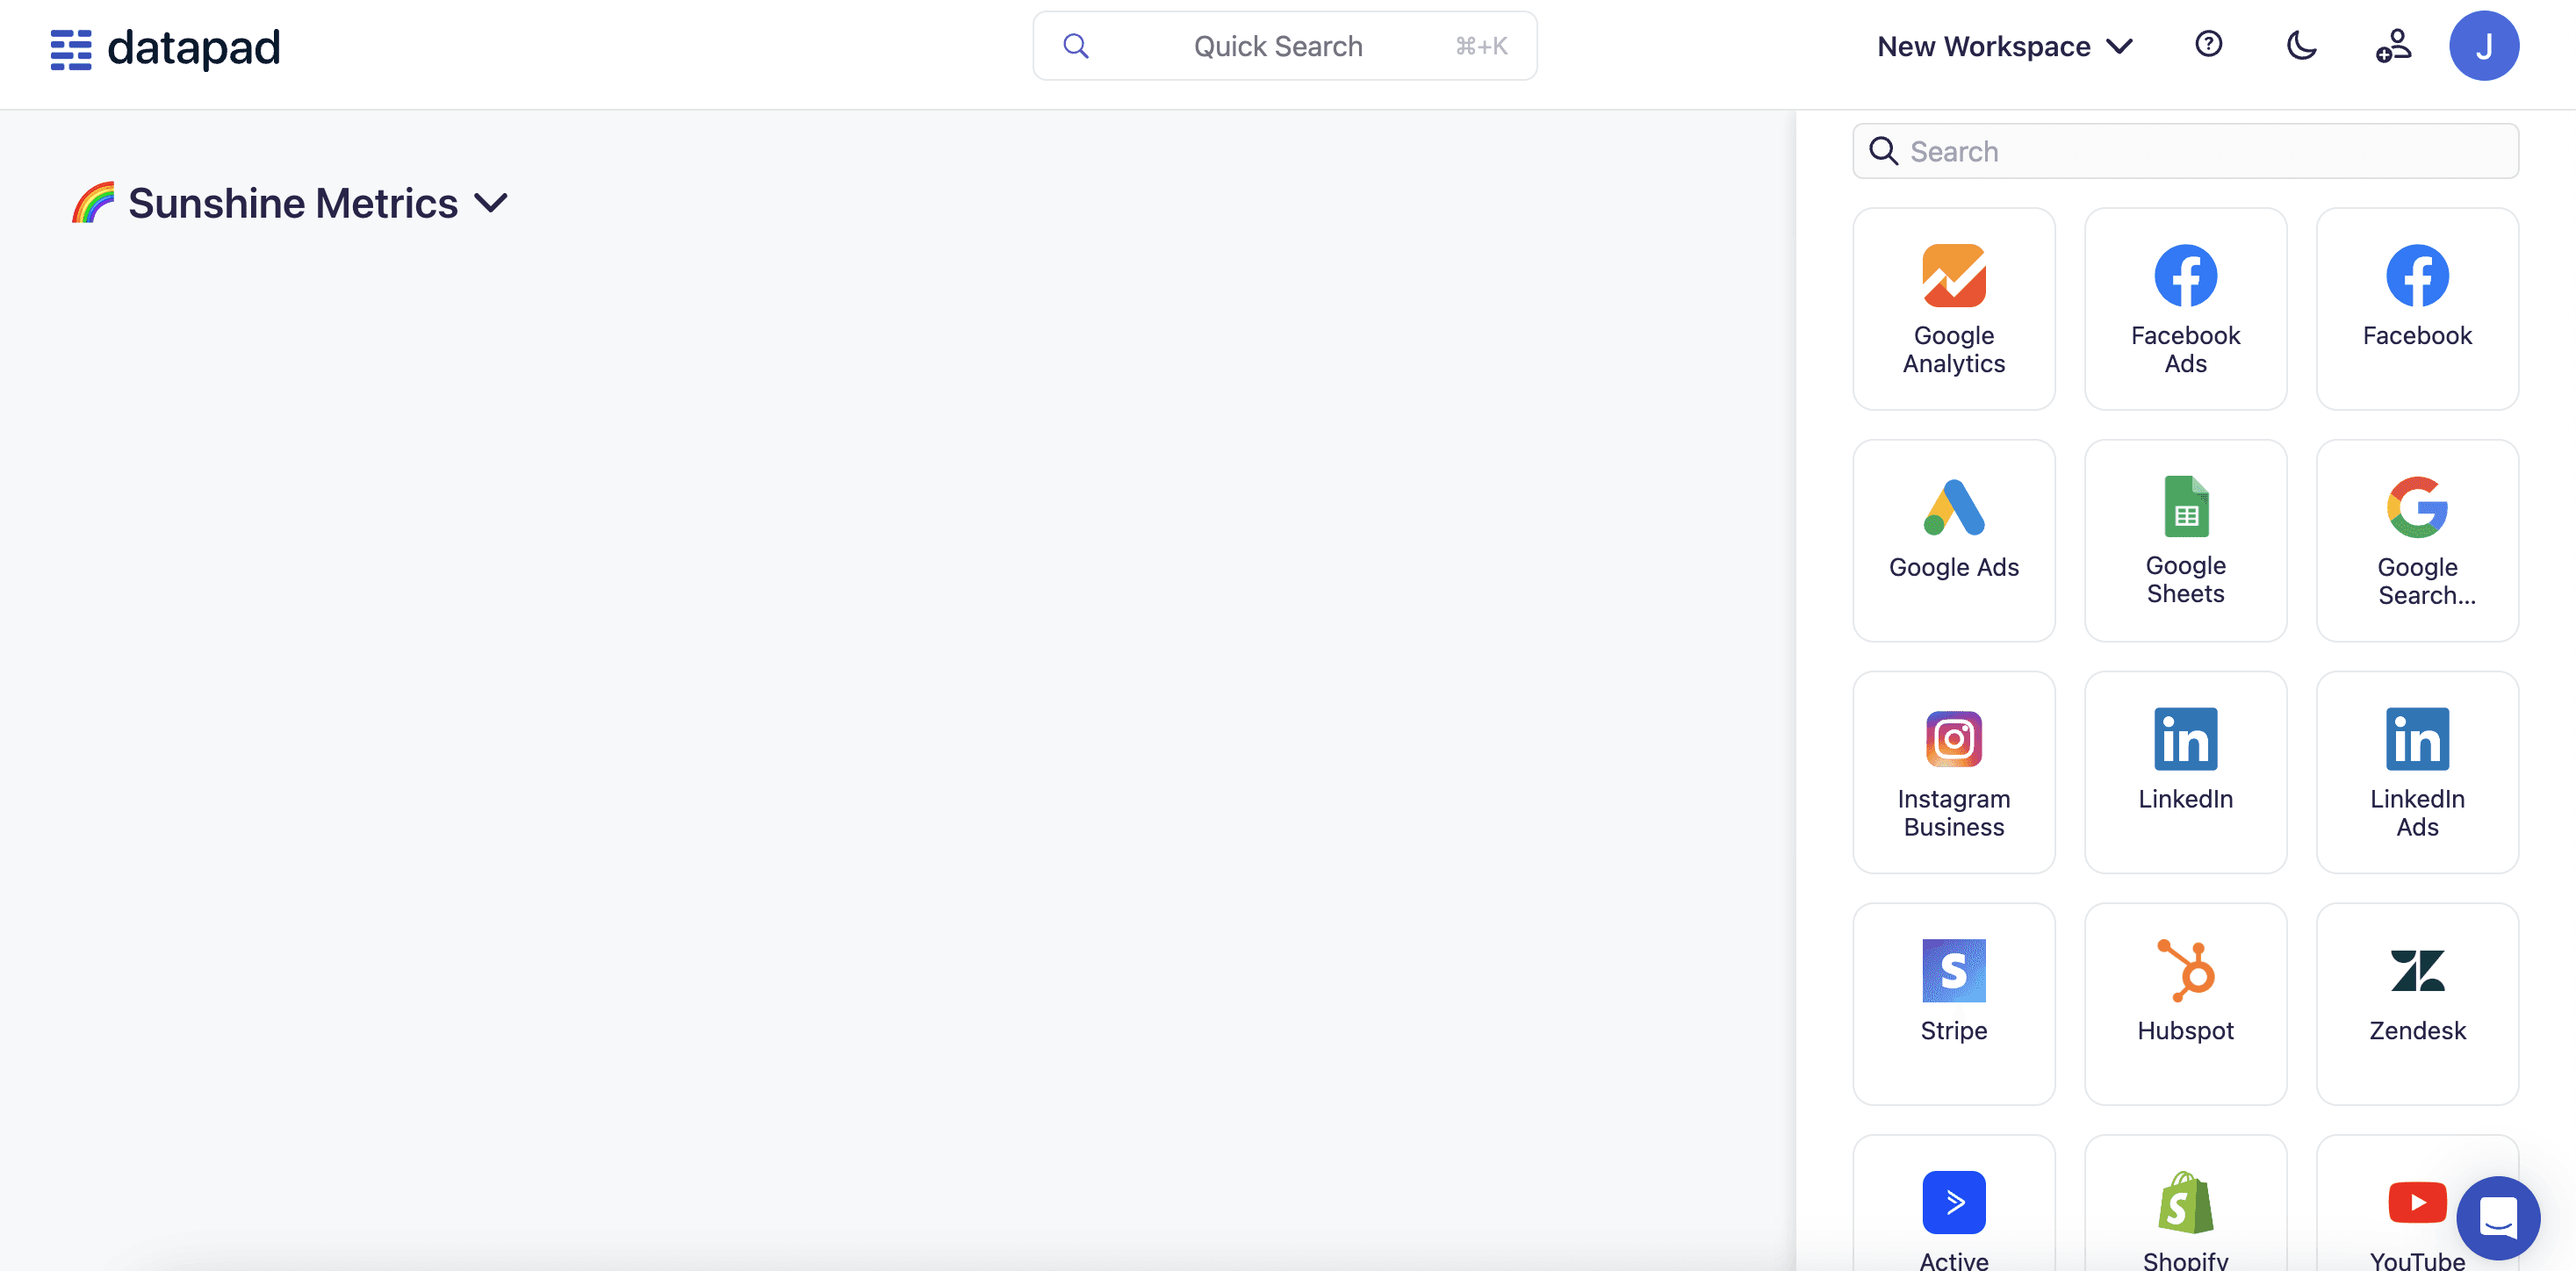Click the datapad logo icon

coord(71,49)
